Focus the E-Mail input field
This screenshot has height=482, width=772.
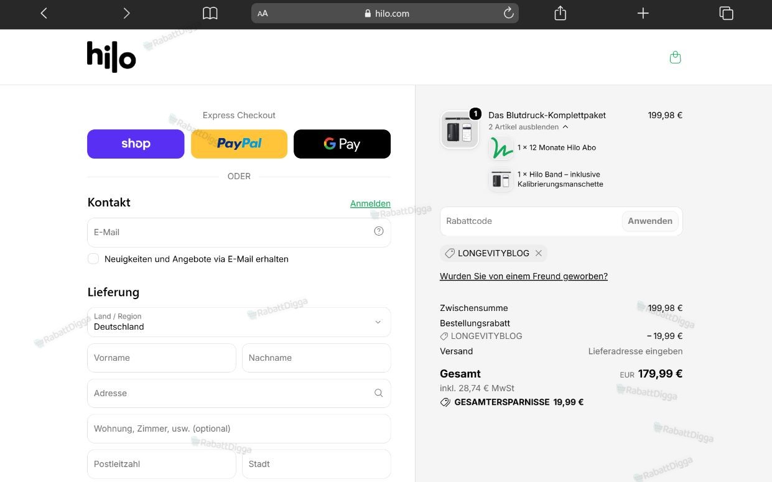pyautogui.click(x=239, y=232)
